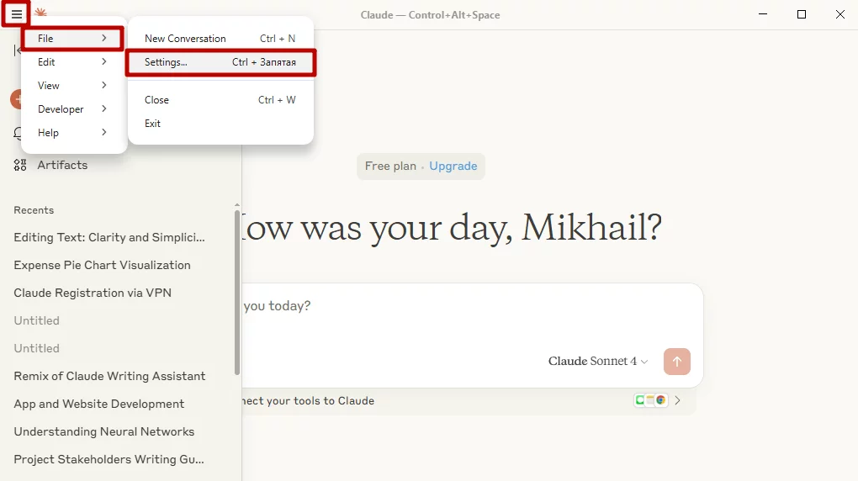Open 'Expense Pie Chart Visualization' chat
This screenshot has height=481, width=858.
click(x=103, y=265)
